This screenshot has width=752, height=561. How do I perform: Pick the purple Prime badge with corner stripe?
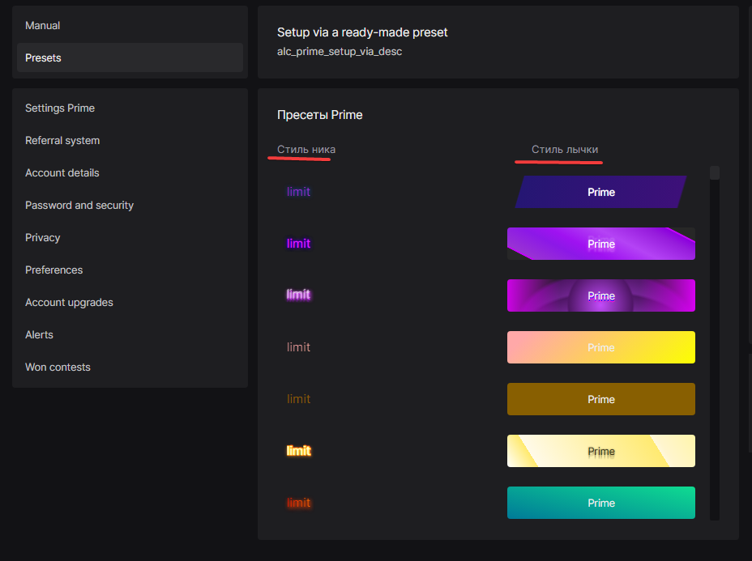tap(600, 244)
